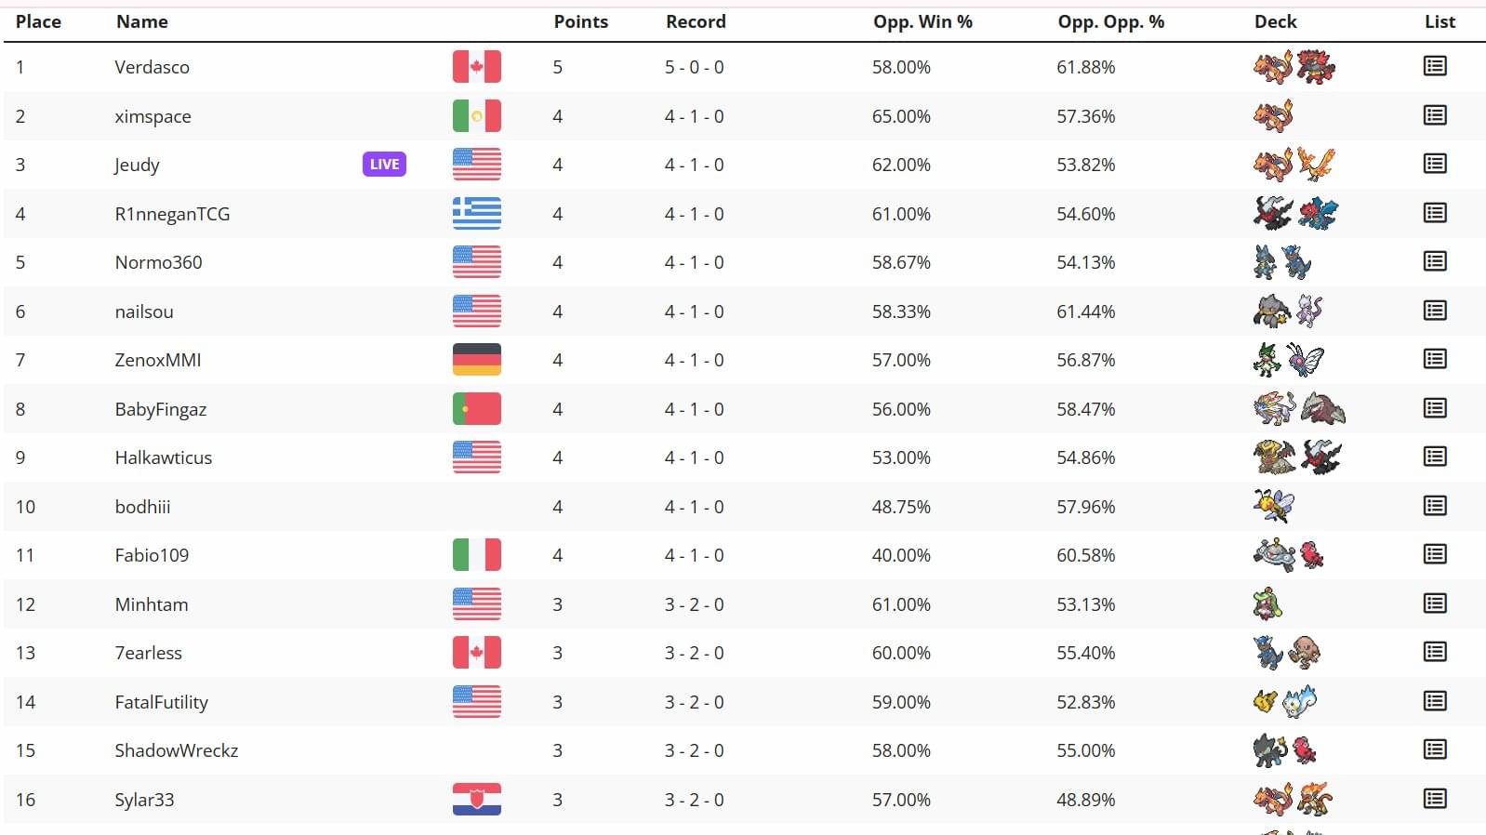Click the Deck column header
1486x835 pixels.
1275,21
